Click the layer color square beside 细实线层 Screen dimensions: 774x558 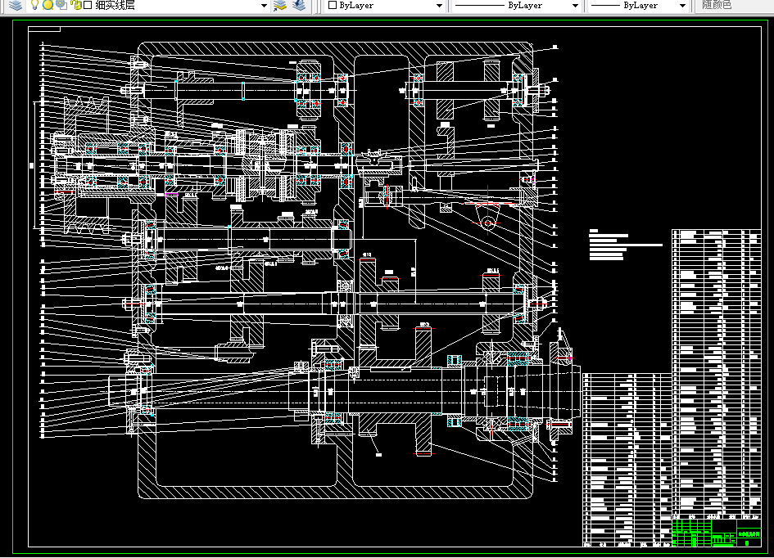point(88,6)
